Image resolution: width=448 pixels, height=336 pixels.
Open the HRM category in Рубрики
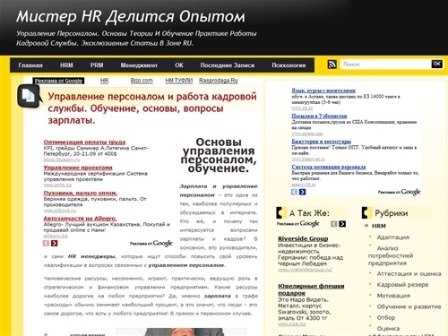(x=379, y=226)
